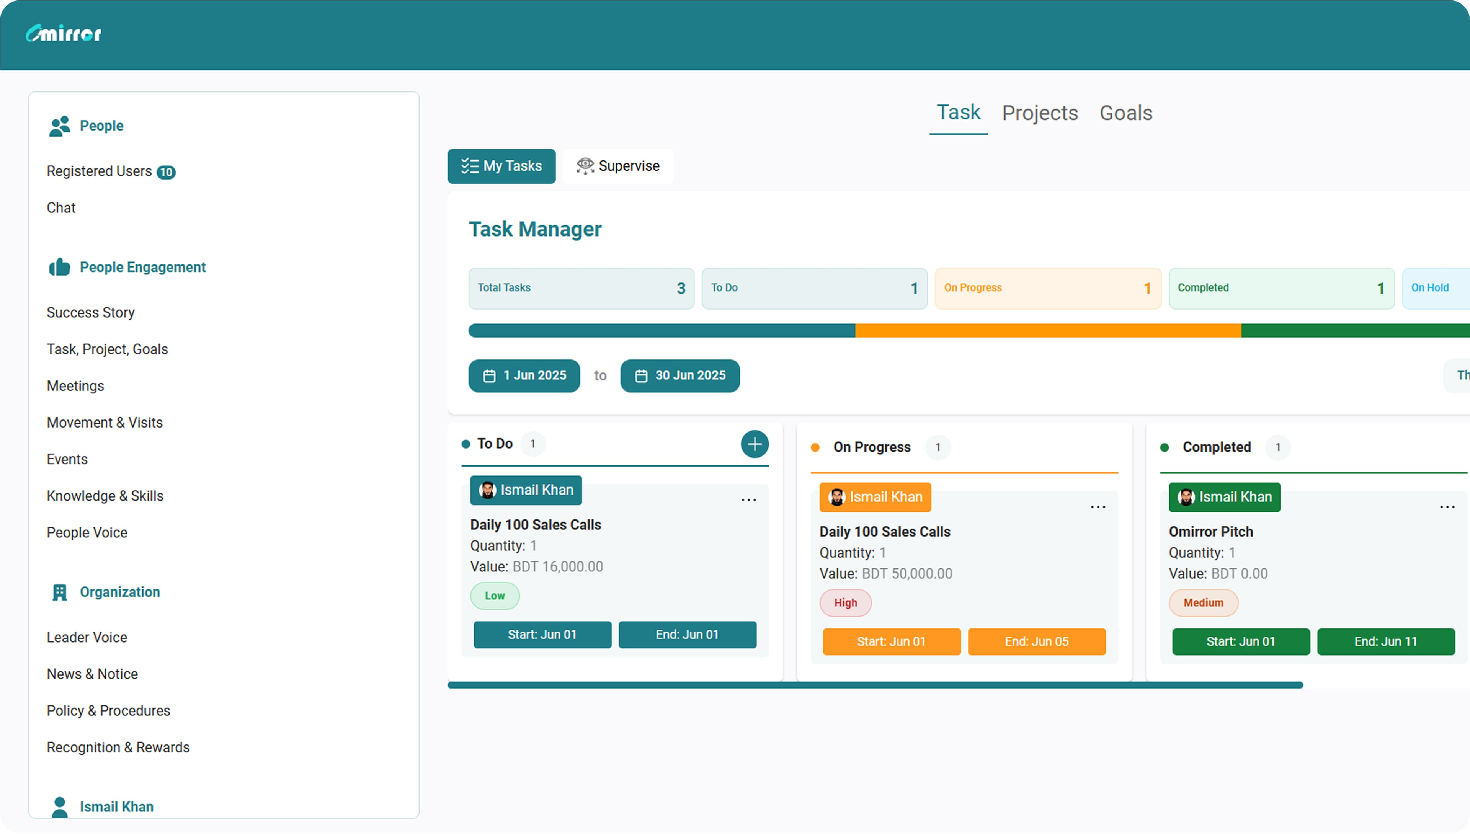Image resolution: width=1470 pixels, height=834 pixels.
Task: Click the People Engagement thumbs-up icon
Action: click(59, 267)
